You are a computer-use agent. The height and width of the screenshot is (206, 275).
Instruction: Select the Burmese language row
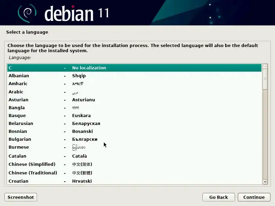tap(134, 147)
